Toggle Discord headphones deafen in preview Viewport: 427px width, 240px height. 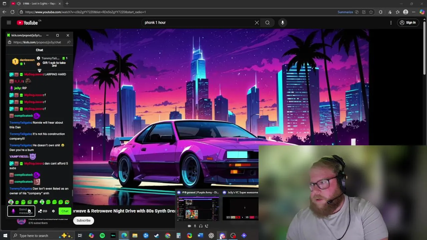pyautogui.click(x=200, y=226)
